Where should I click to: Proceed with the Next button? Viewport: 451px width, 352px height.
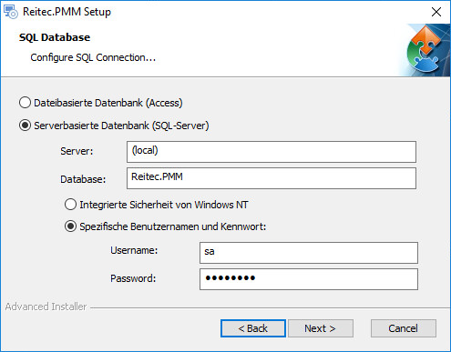click(321, 328)
